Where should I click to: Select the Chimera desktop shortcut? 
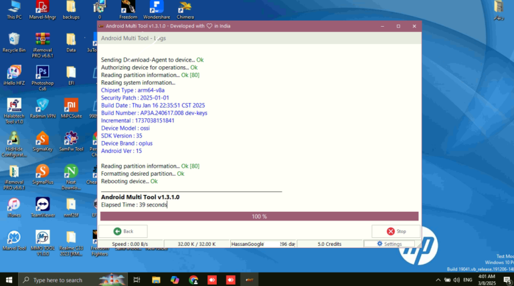(185, 10)
